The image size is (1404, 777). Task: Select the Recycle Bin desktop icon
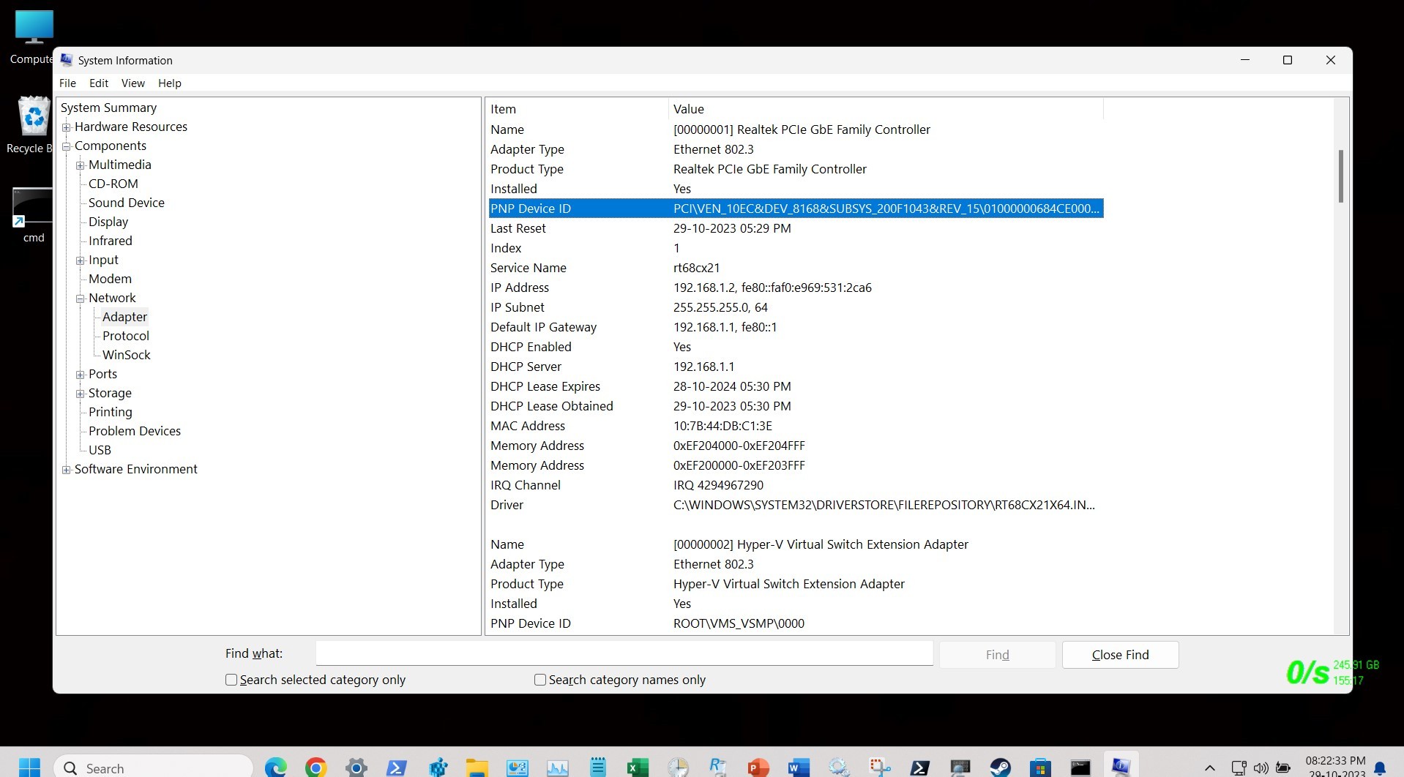click(x=31, y=125)
